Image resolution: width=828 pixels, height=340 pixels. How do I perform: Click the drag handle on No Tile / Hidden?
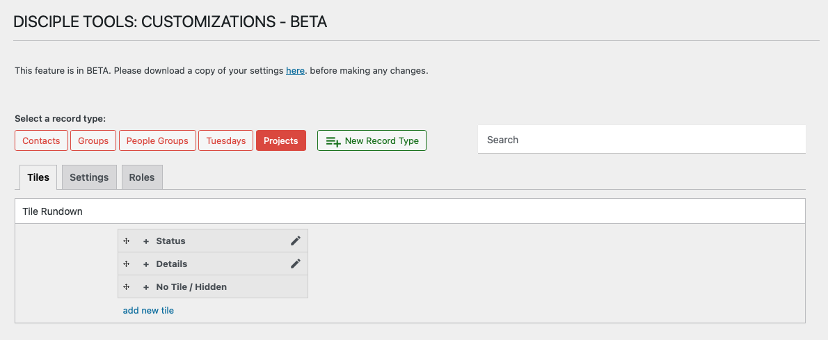tap(127, 287)
